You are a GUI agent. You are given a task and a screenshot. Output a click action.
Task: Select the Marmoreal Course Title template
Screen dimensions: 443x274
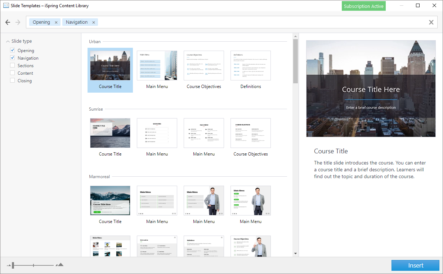110,200
